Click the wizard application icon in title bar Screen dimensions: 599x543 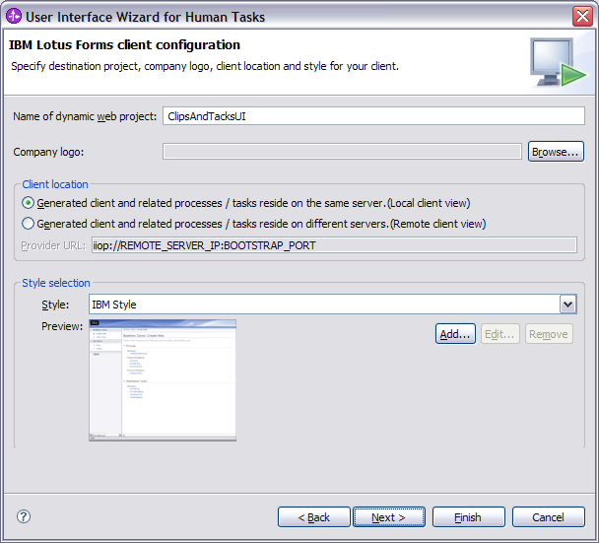[x=14, y=16]
